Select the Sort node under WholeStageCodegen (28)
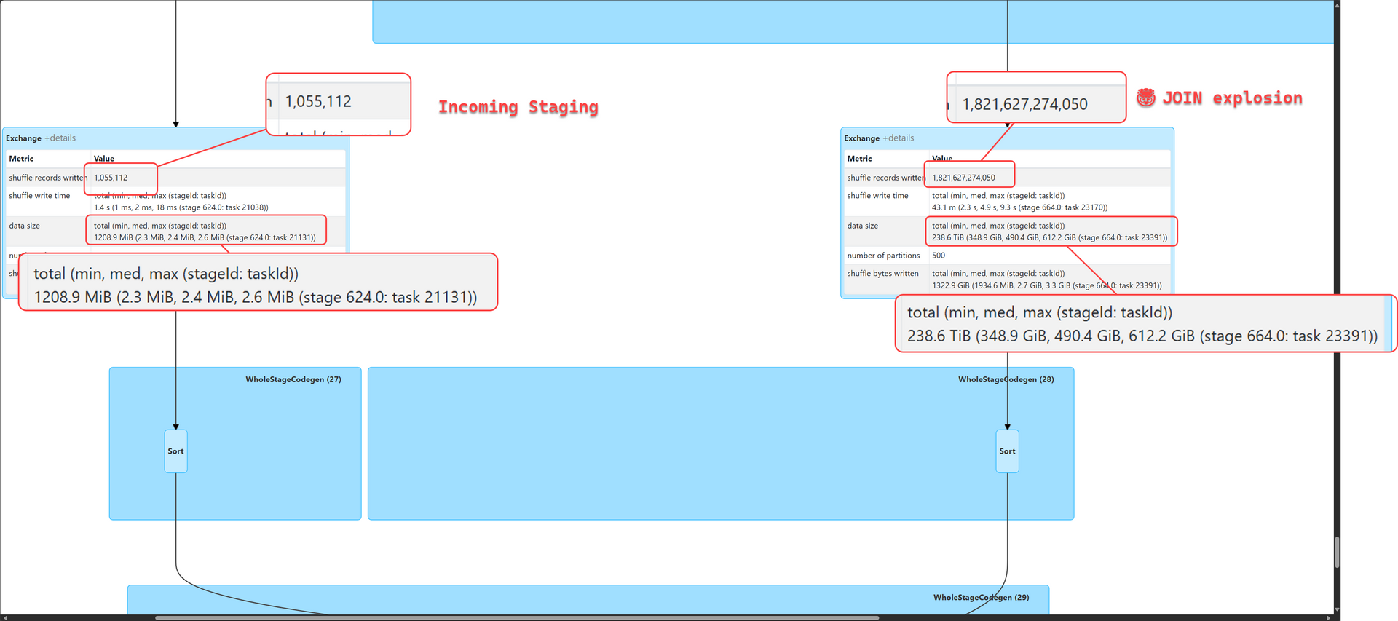This screenshot has width=1398, height=621. (1007, 451)
